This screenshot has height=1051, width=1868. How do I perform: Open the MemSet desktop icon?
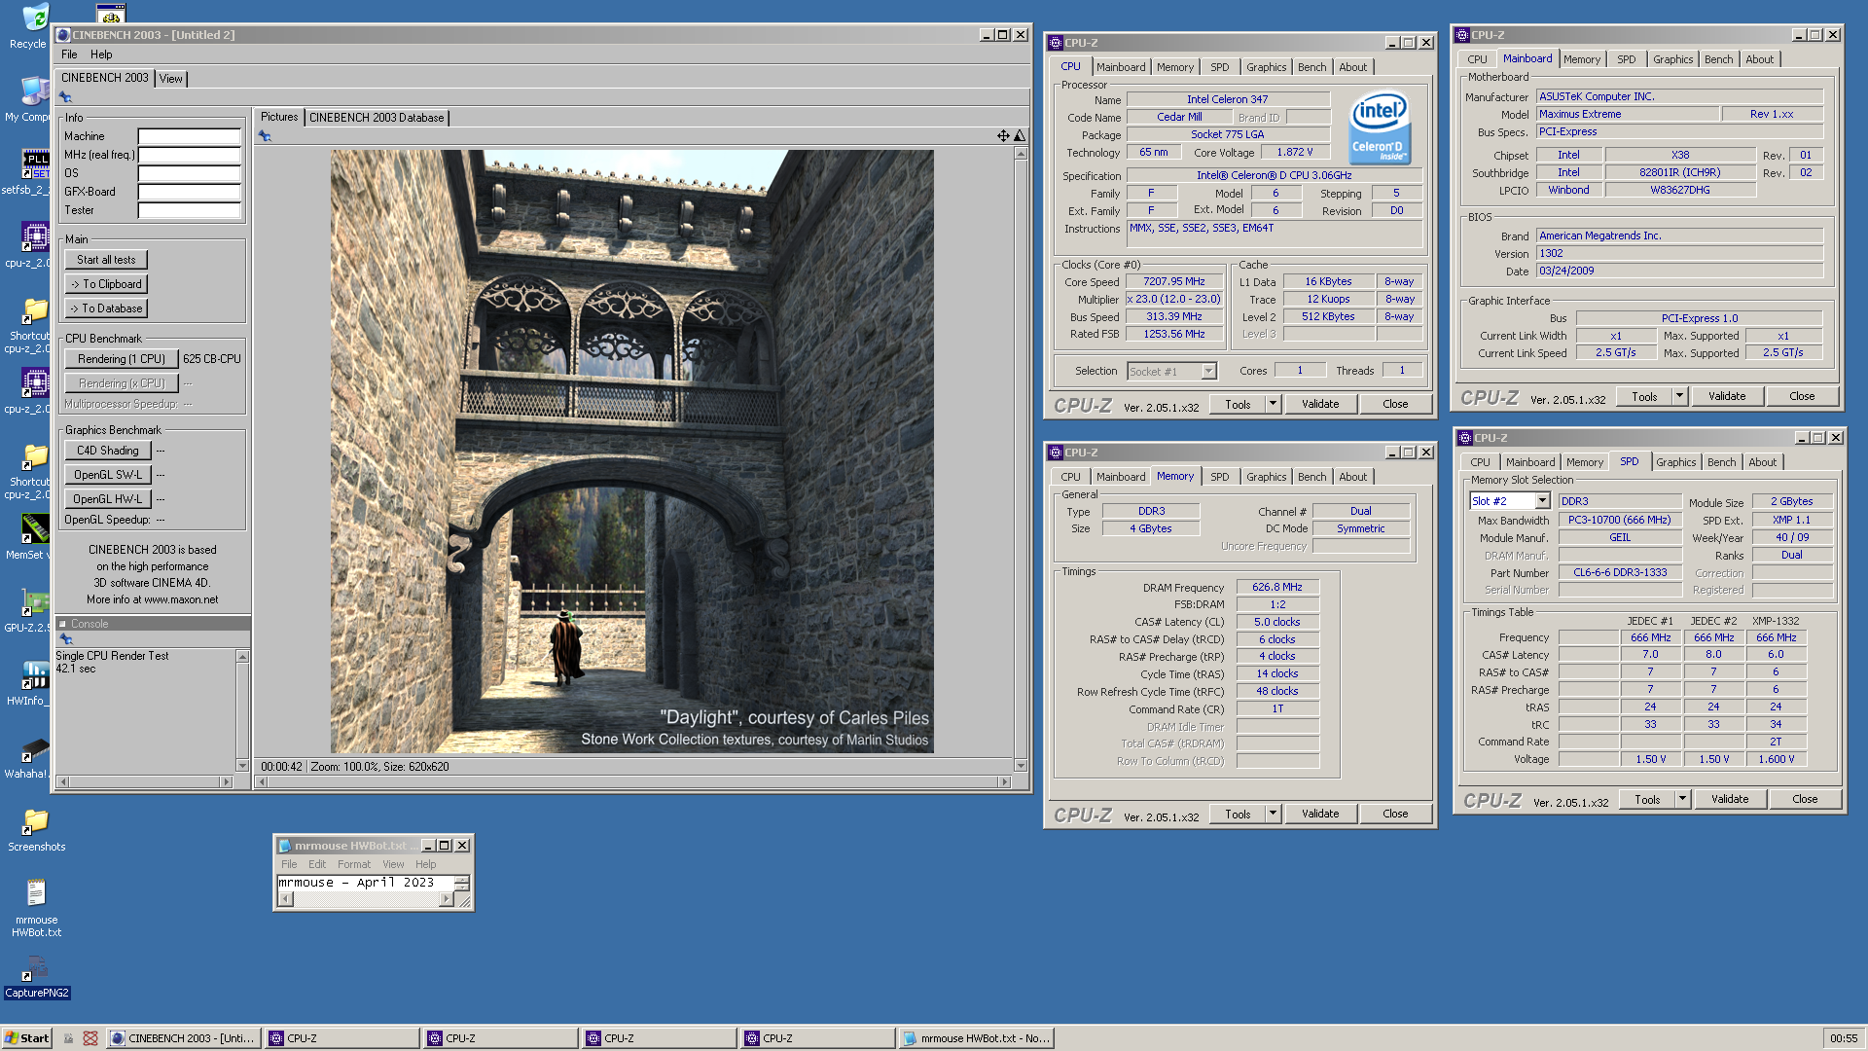point(35,528)
